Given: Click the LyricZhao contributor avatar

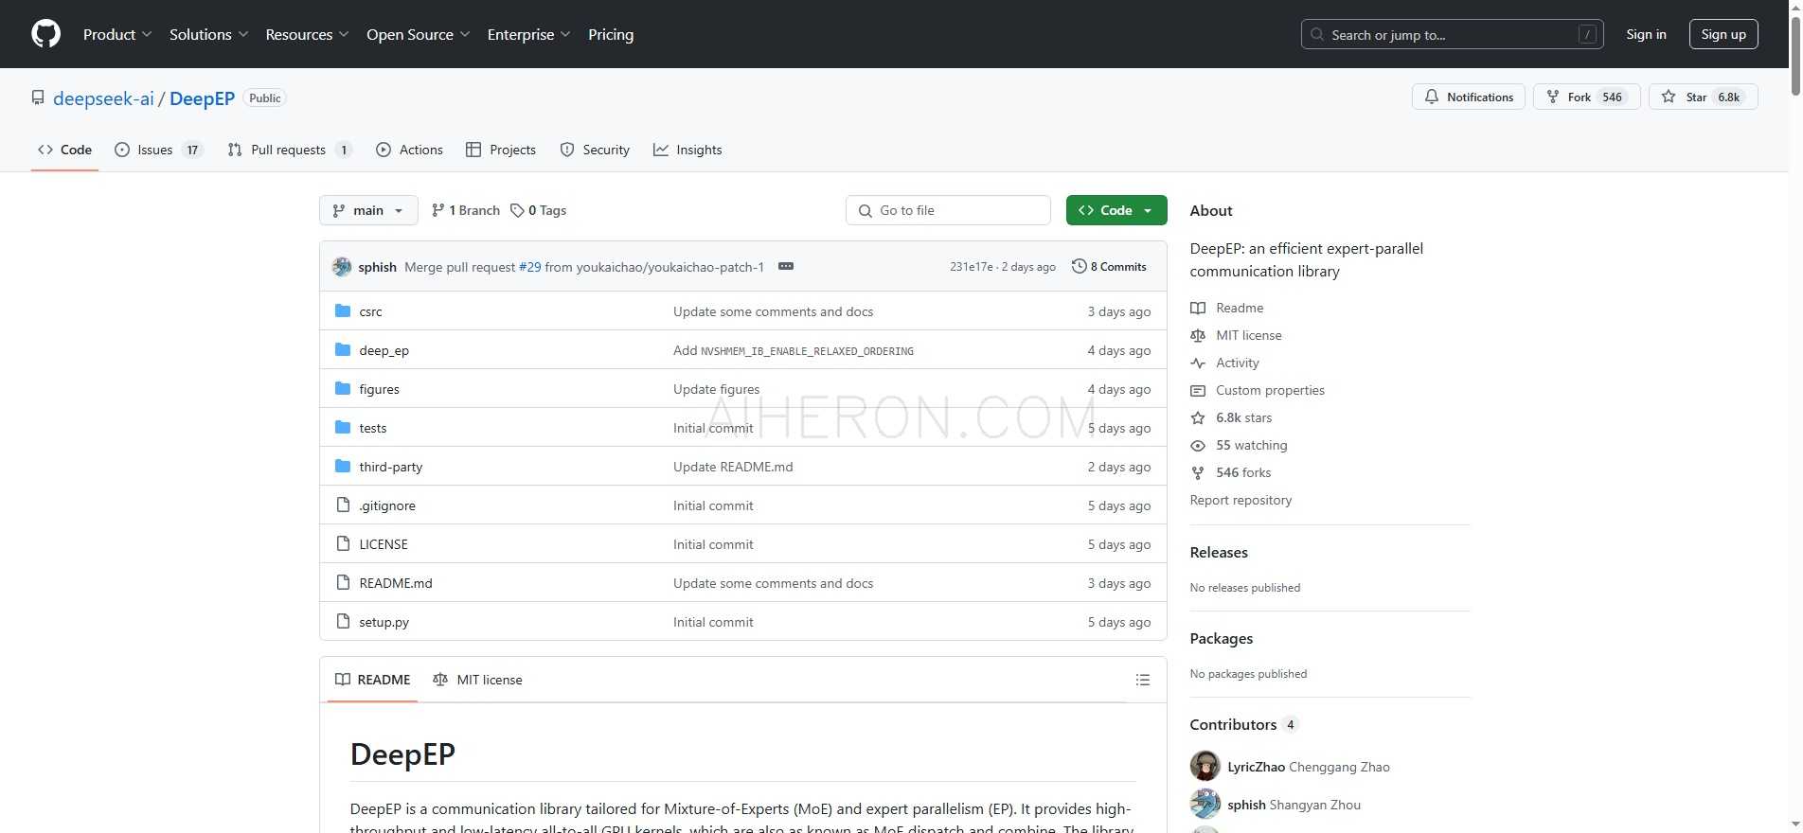Looking at the screenshot, I should pos(1205,766).
